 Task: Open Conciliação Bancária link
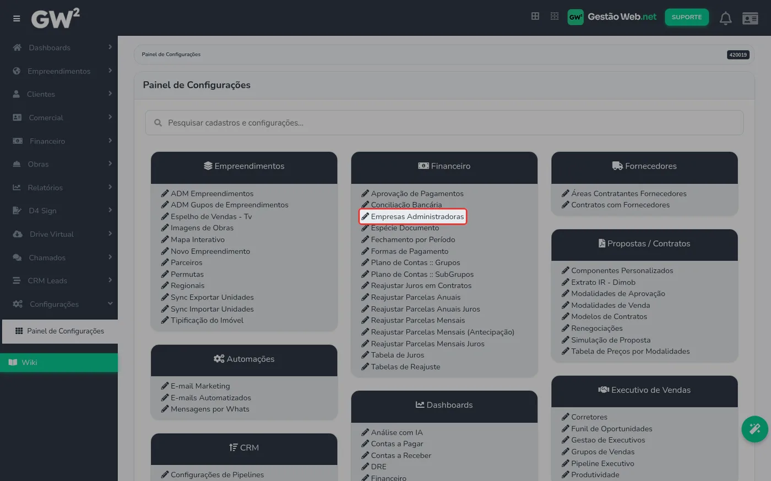[401, 205]
